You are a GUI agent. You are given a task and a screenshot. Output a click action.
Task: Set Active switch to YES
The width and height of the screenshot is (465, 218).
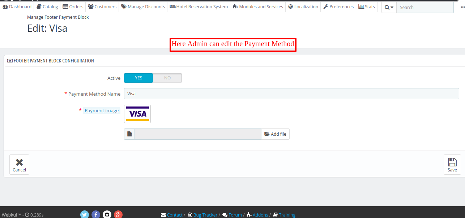pyautogui.click(x=138, y=78)
